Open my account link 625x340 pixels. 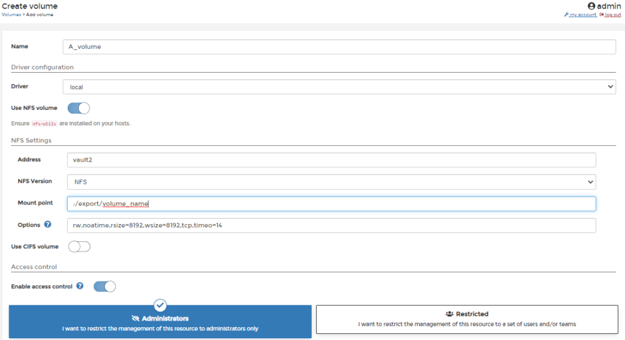tap(583, 15)
